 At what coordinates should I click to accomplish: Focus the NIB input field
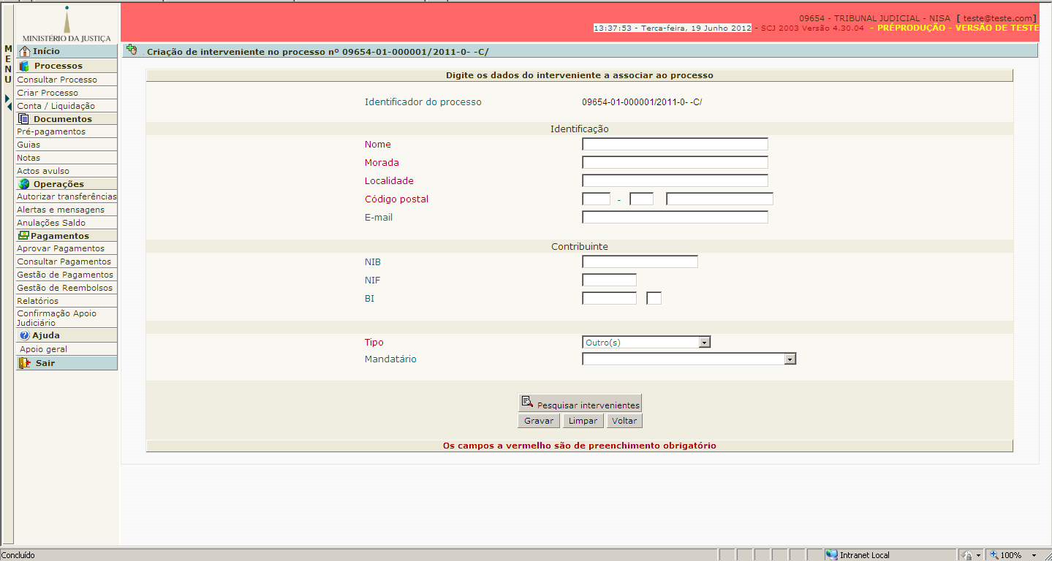[640, 262]
